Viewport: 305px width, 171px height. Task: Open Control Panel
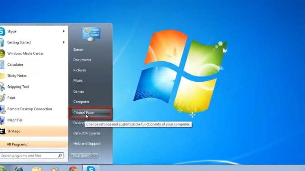[90, 113]
